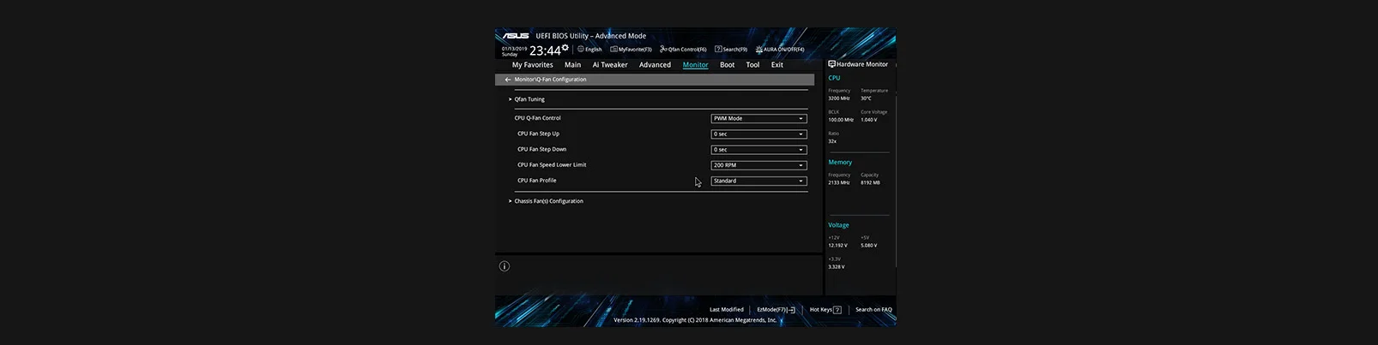The image size is (1378, 345).
Task: Switch to EzMode(F7)
Action: tap(772, 310)
